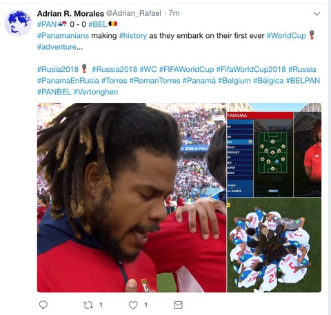Open the large photo of crying player
The width and height of the screenshot is (331, 315).
(132, 198)
